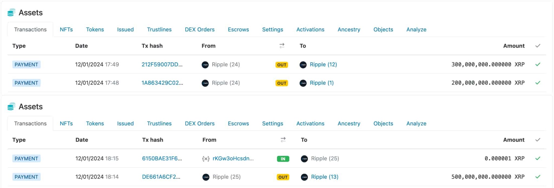Click the green IN direction badge
Image resolution: width=554 pixels, height=188 pixels.
283,159
